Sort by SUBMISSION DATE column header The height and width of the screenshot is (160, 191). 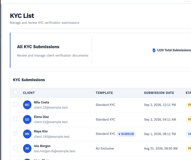[159, 93]
